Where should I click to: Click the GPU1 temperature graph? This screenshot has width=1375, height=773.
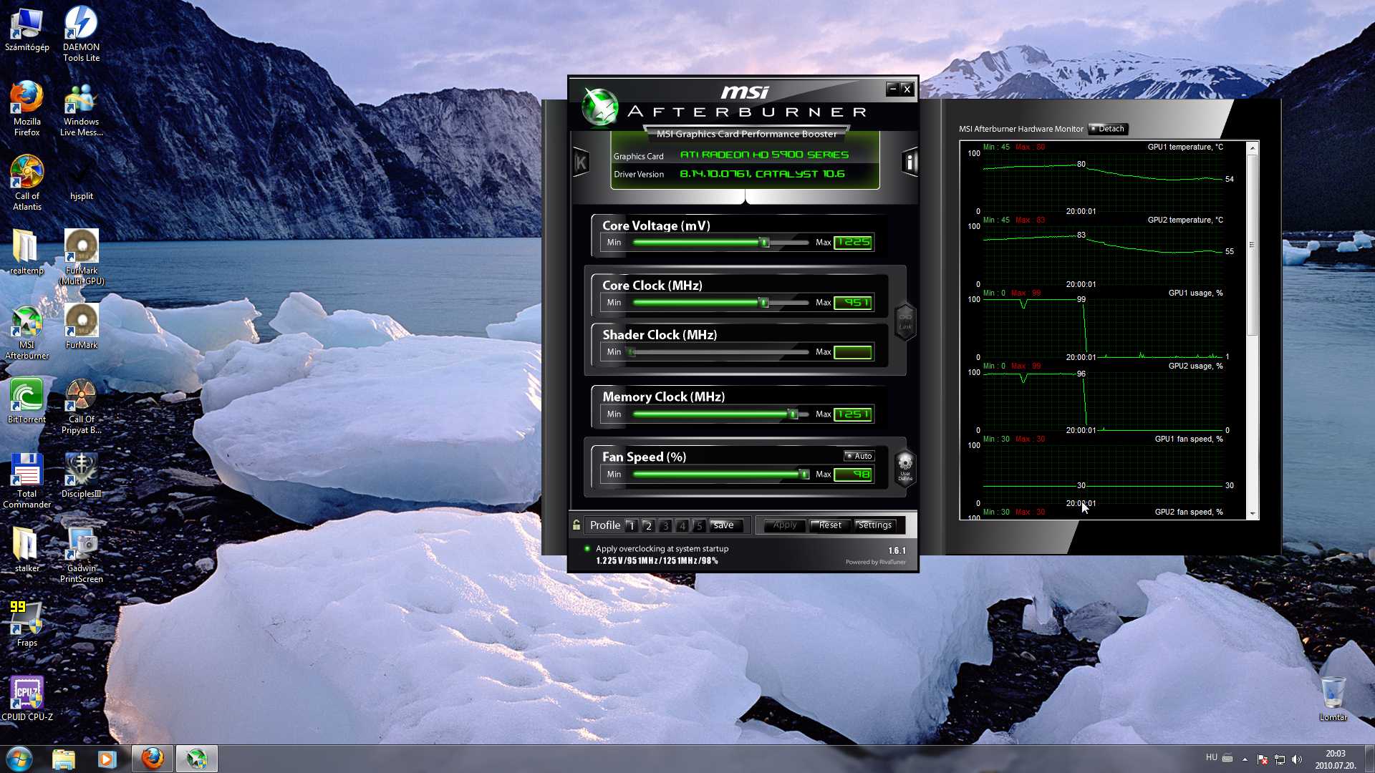(x=1103, y=179)
